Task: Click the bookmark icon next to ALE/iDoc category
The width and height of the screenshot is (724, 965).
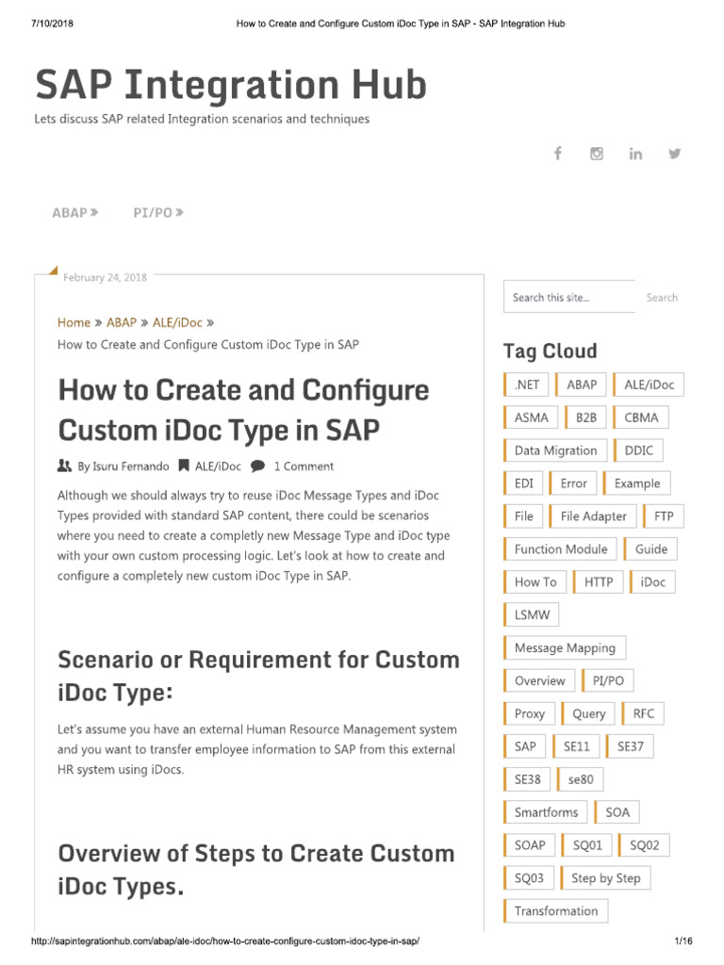Action: coord(184,466)
